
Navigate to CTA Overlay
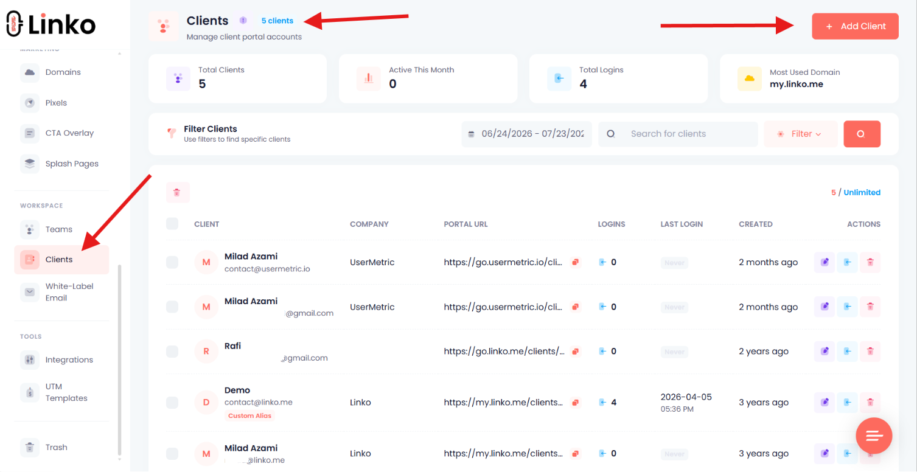[61, 133]
